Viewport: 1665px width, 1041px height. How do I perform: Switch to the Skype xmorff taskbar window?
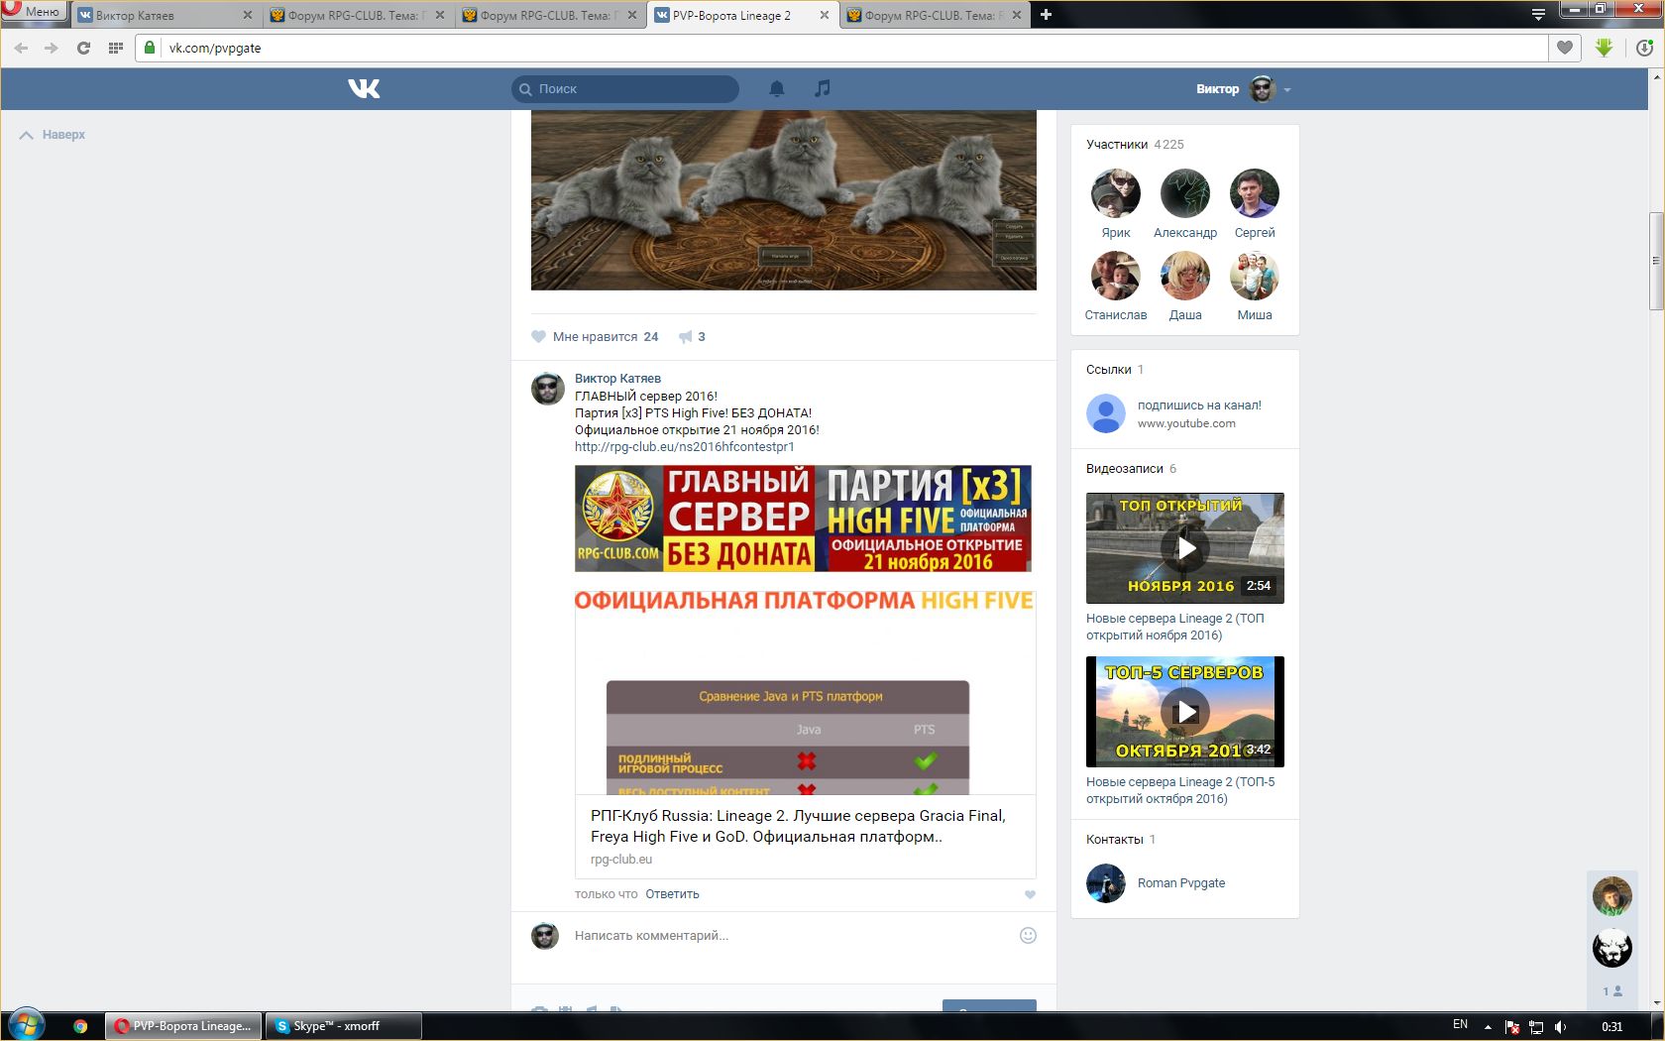click(x=343, y=1026)
